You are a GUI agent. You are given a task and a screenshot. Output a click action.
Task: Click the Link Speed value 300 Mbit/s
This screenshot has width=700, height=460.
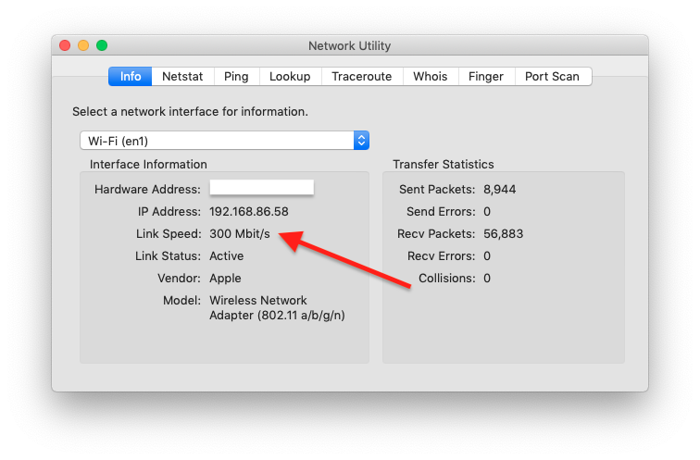click(x=240, y=234)
